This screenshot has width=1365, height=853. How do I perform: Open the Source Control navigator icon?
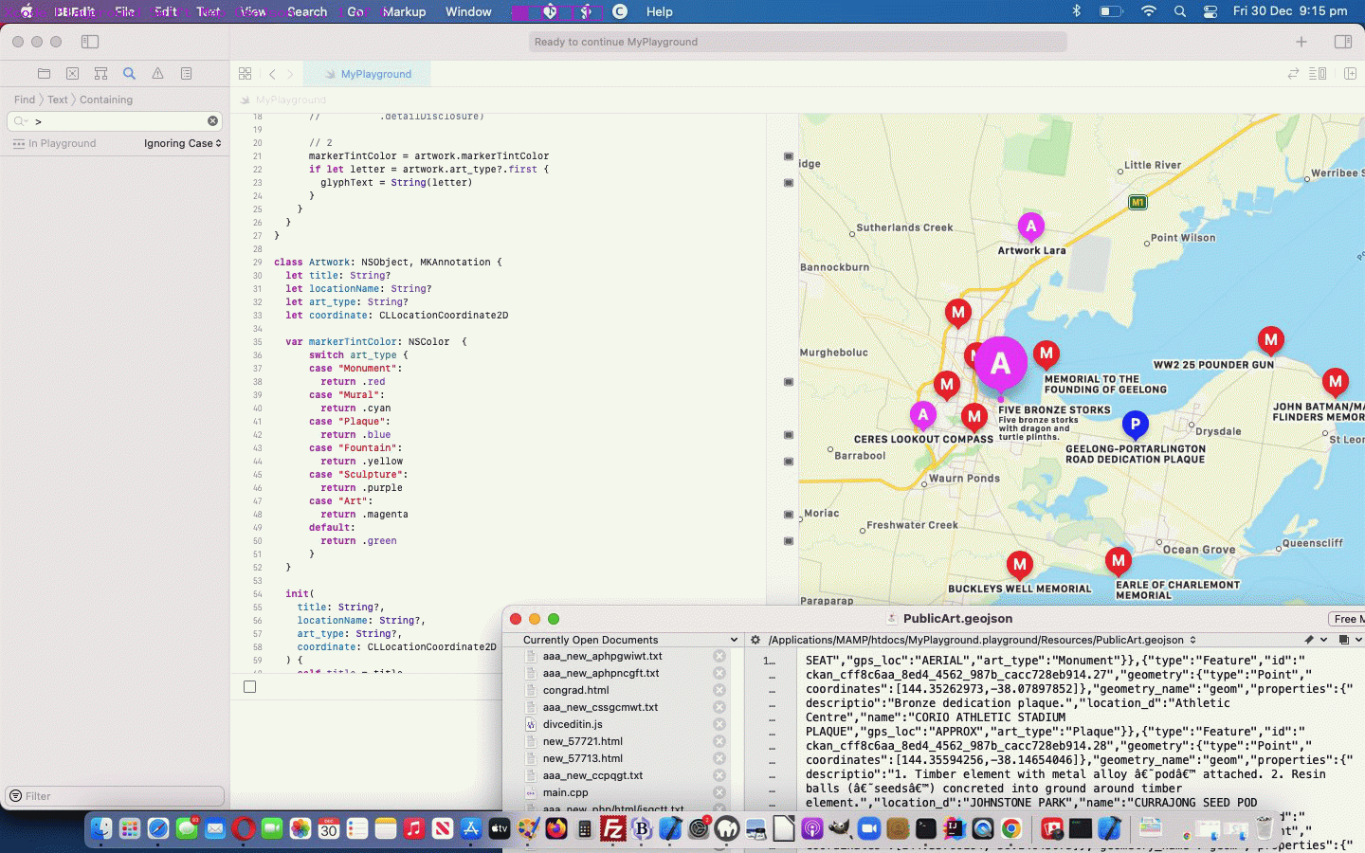point(72,73)
